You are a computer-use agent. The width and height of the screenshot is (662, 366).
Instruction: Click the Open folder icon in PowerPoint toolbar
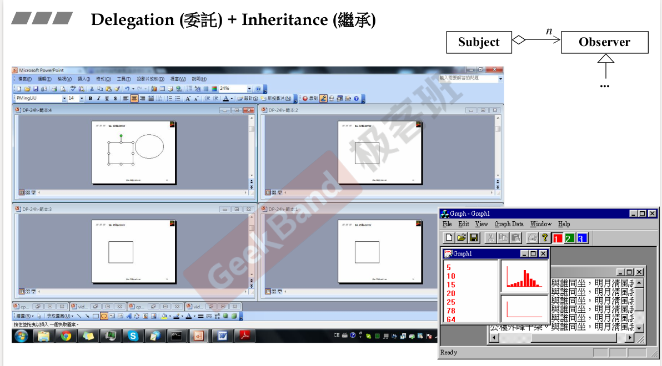(x=27, y=89)
